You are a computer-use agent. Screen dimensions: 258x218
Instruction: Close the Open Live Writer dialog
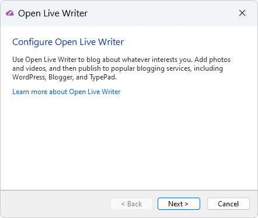click(242, 13)
